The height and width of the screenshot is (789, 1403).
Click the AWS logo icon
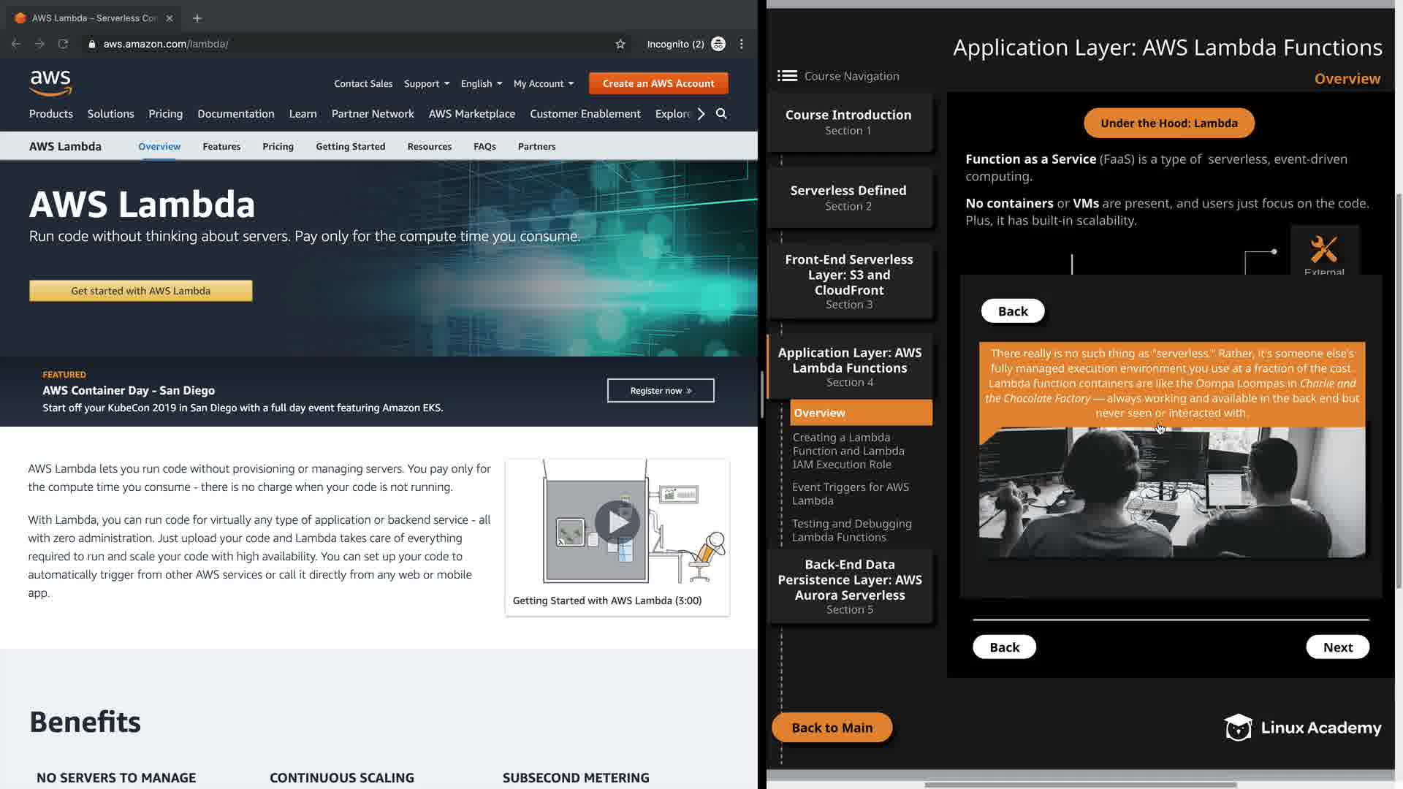pyautogui.click(x=50, y=83)
